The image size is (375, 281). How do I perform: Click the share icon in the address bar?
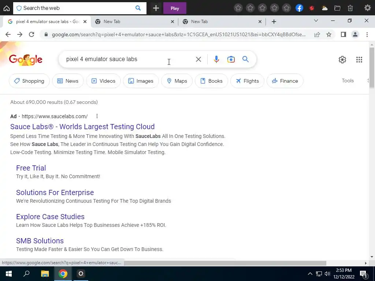pos(317,34)
